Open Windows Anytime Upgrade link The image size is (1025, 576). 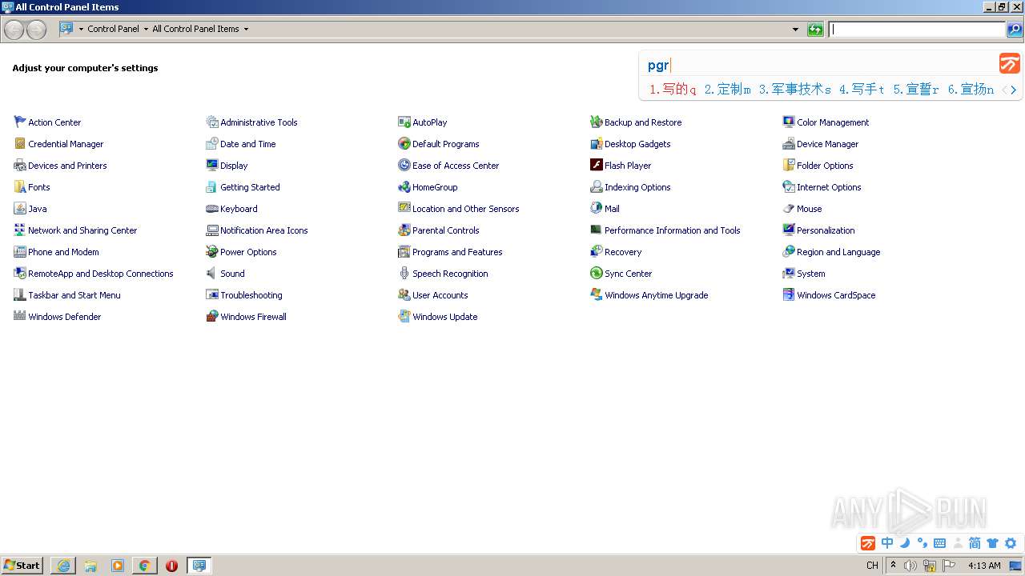pos(656,295)
